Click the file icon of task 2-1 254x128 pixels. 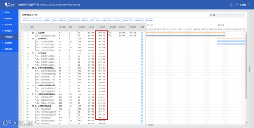click(x=36, y=42)
